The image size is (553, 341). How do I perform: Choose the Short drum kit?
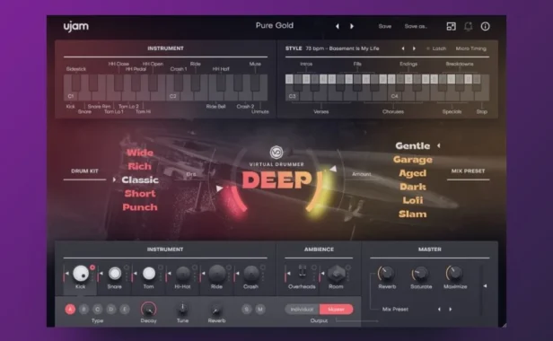pos(140,194)
